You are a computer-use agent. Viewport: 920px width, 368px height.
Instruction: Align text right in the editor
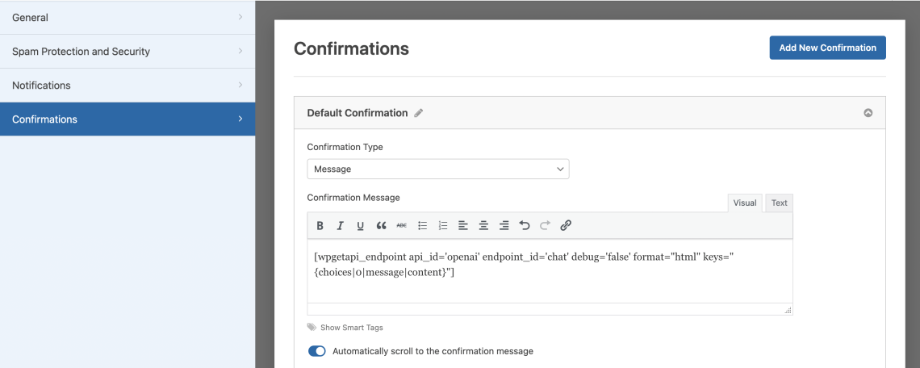click(x=504, y=226)
